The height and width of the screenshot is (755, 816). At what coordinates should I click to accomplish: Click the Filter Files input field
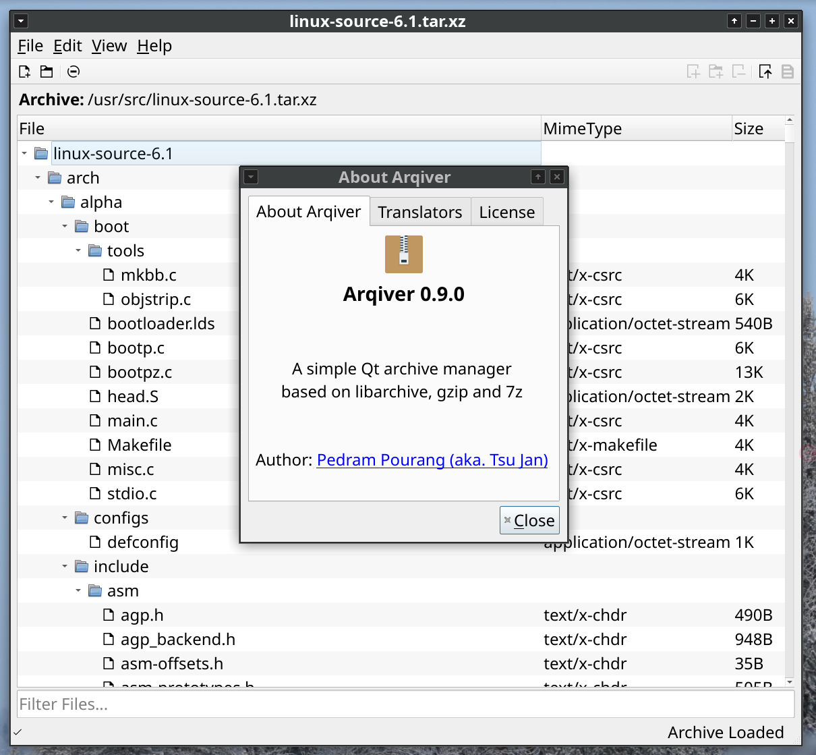pos(406,704)
